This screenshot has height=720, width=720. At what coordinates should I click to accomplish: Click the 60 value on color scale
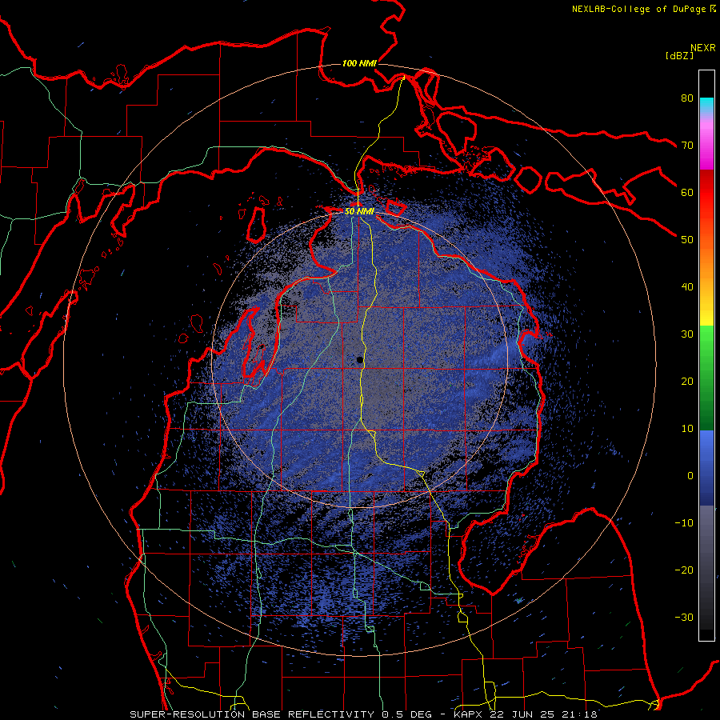coord(687,192)
